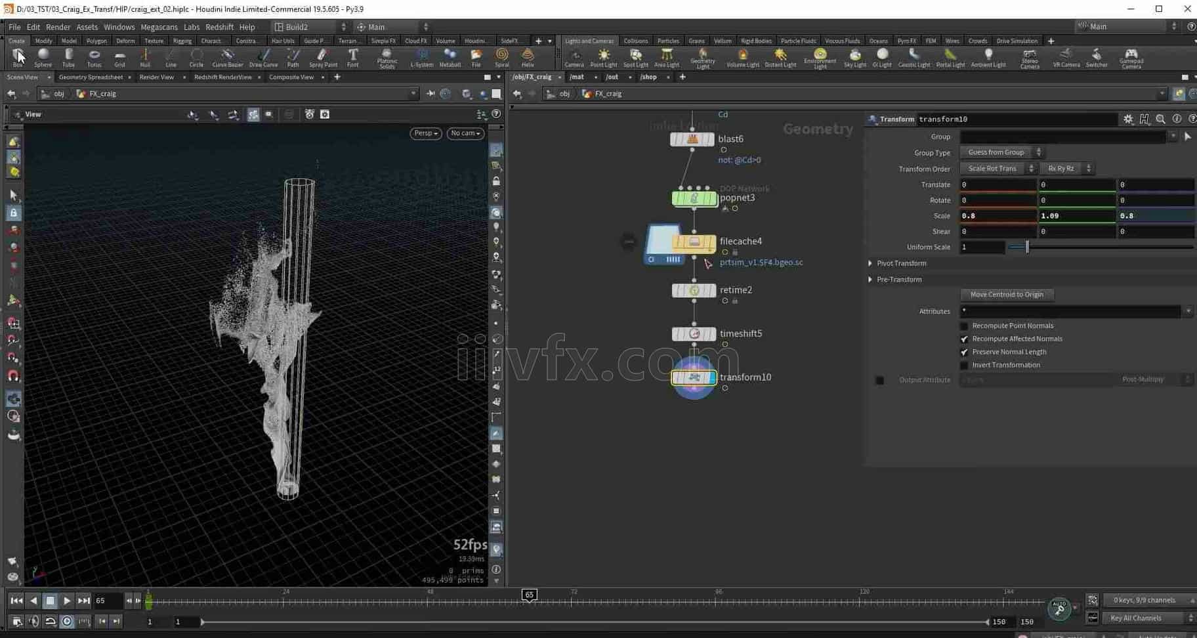1197x638 pixels.
Task: Select the Sphere shelf tool
Action: [x=43, y=58]
